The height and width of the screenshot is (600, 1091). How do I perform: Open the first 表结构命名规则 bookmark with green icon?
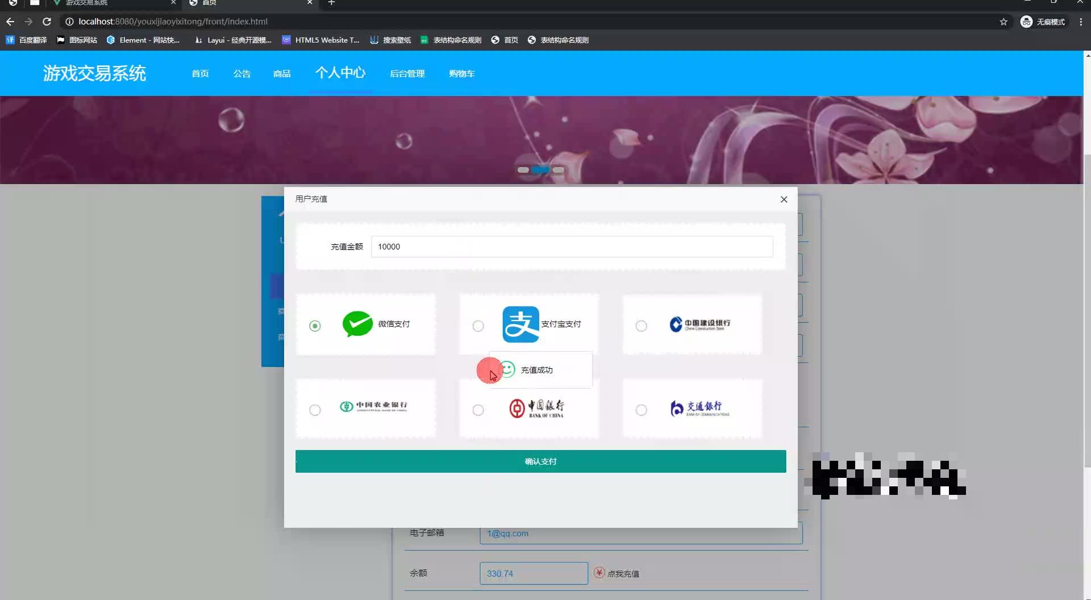(451, 40)
